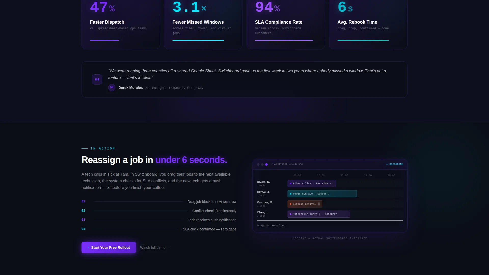Click the Rivera, D. technician row label

tap(263, 182)
